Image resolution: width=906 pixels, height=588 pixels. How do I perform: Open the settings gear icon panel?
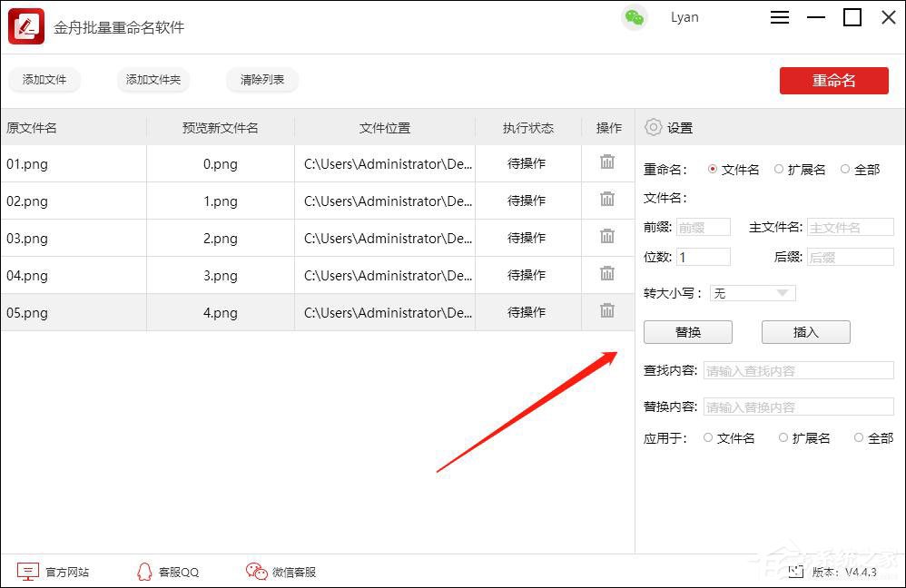click(653, 128)
